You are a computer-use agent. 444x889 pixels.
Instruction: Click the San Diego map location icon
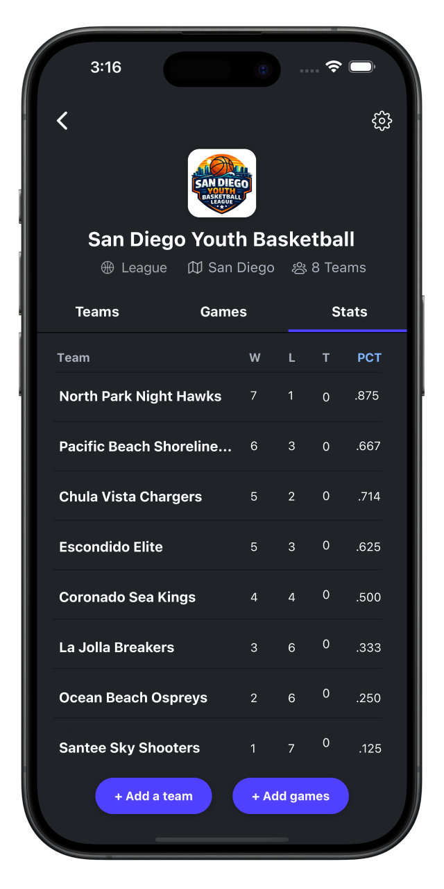pyautogui.click(x=196, y=267)
